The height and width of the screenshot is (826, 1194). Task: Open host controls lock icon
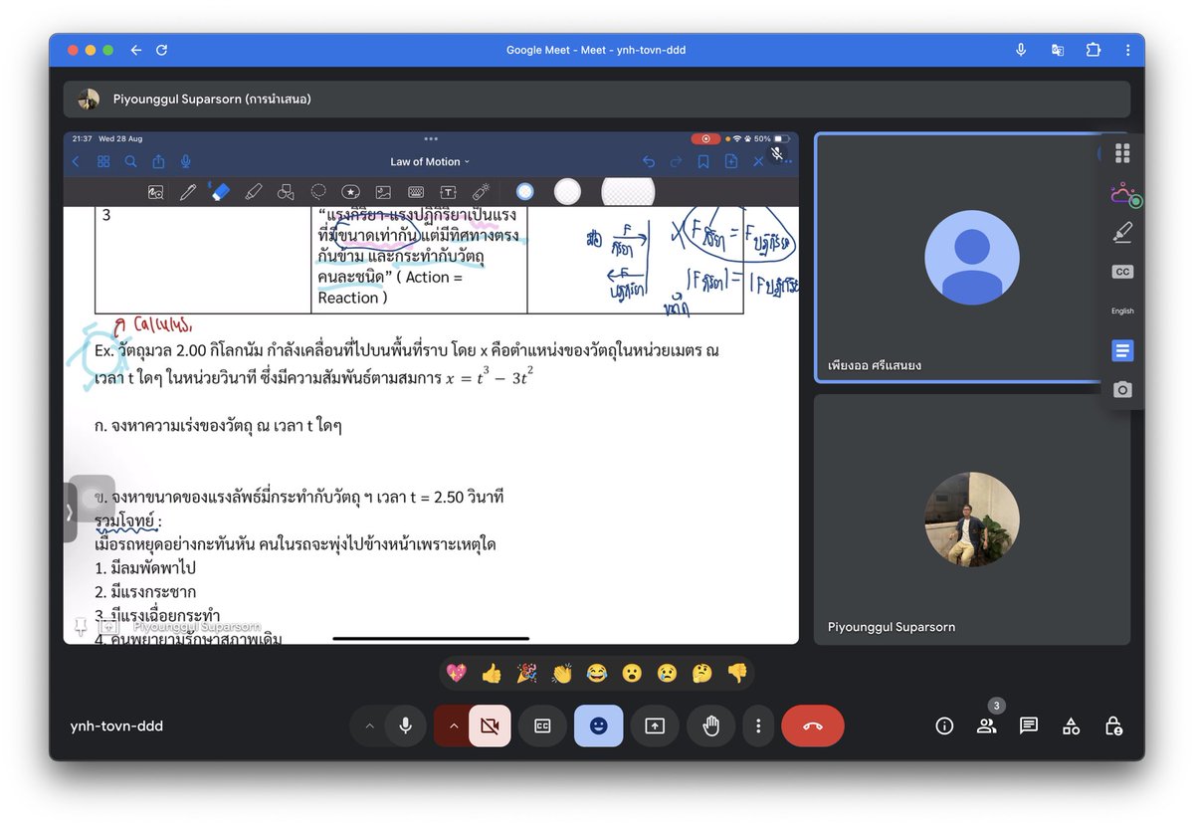tap(1113, 726)
